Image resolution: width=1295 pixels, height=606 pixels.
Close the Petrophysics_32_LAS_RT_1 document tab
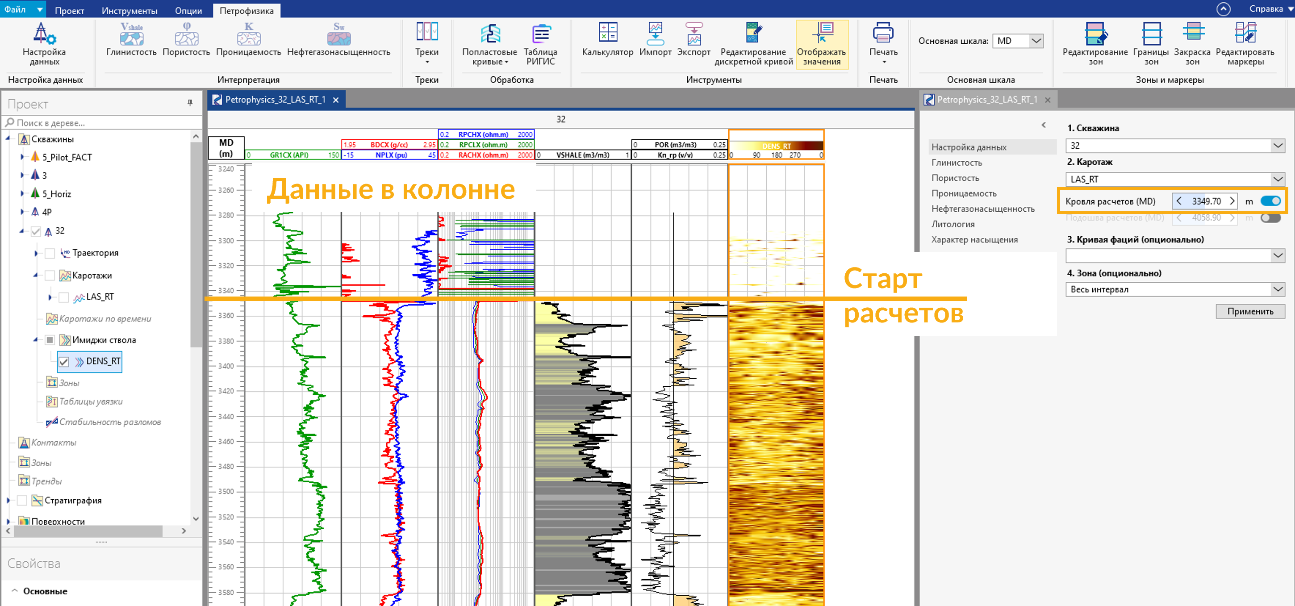pos(336,100)
